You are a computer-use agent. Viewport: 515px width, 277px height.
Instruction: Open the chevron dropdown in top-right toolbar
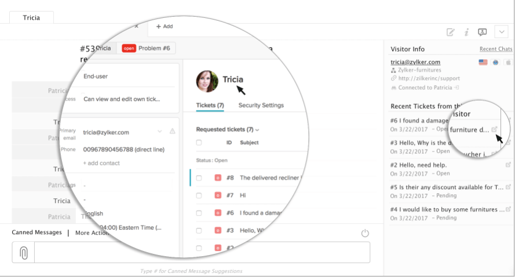(502, 32)
